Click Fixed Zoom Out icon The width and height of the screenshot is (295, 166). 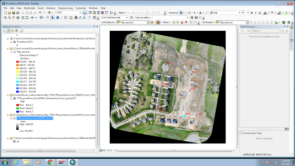[27, 18]
